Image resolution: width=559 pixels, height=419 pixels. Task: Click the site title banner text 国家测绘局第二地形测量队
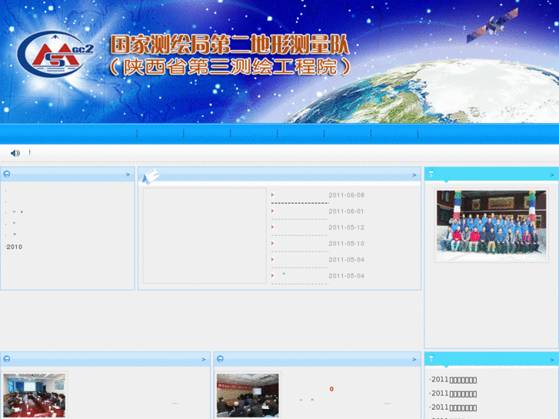229,45
